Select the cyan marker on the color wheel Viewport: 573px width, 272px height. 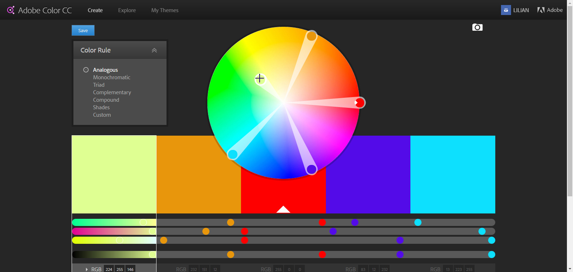pos(233,154)
